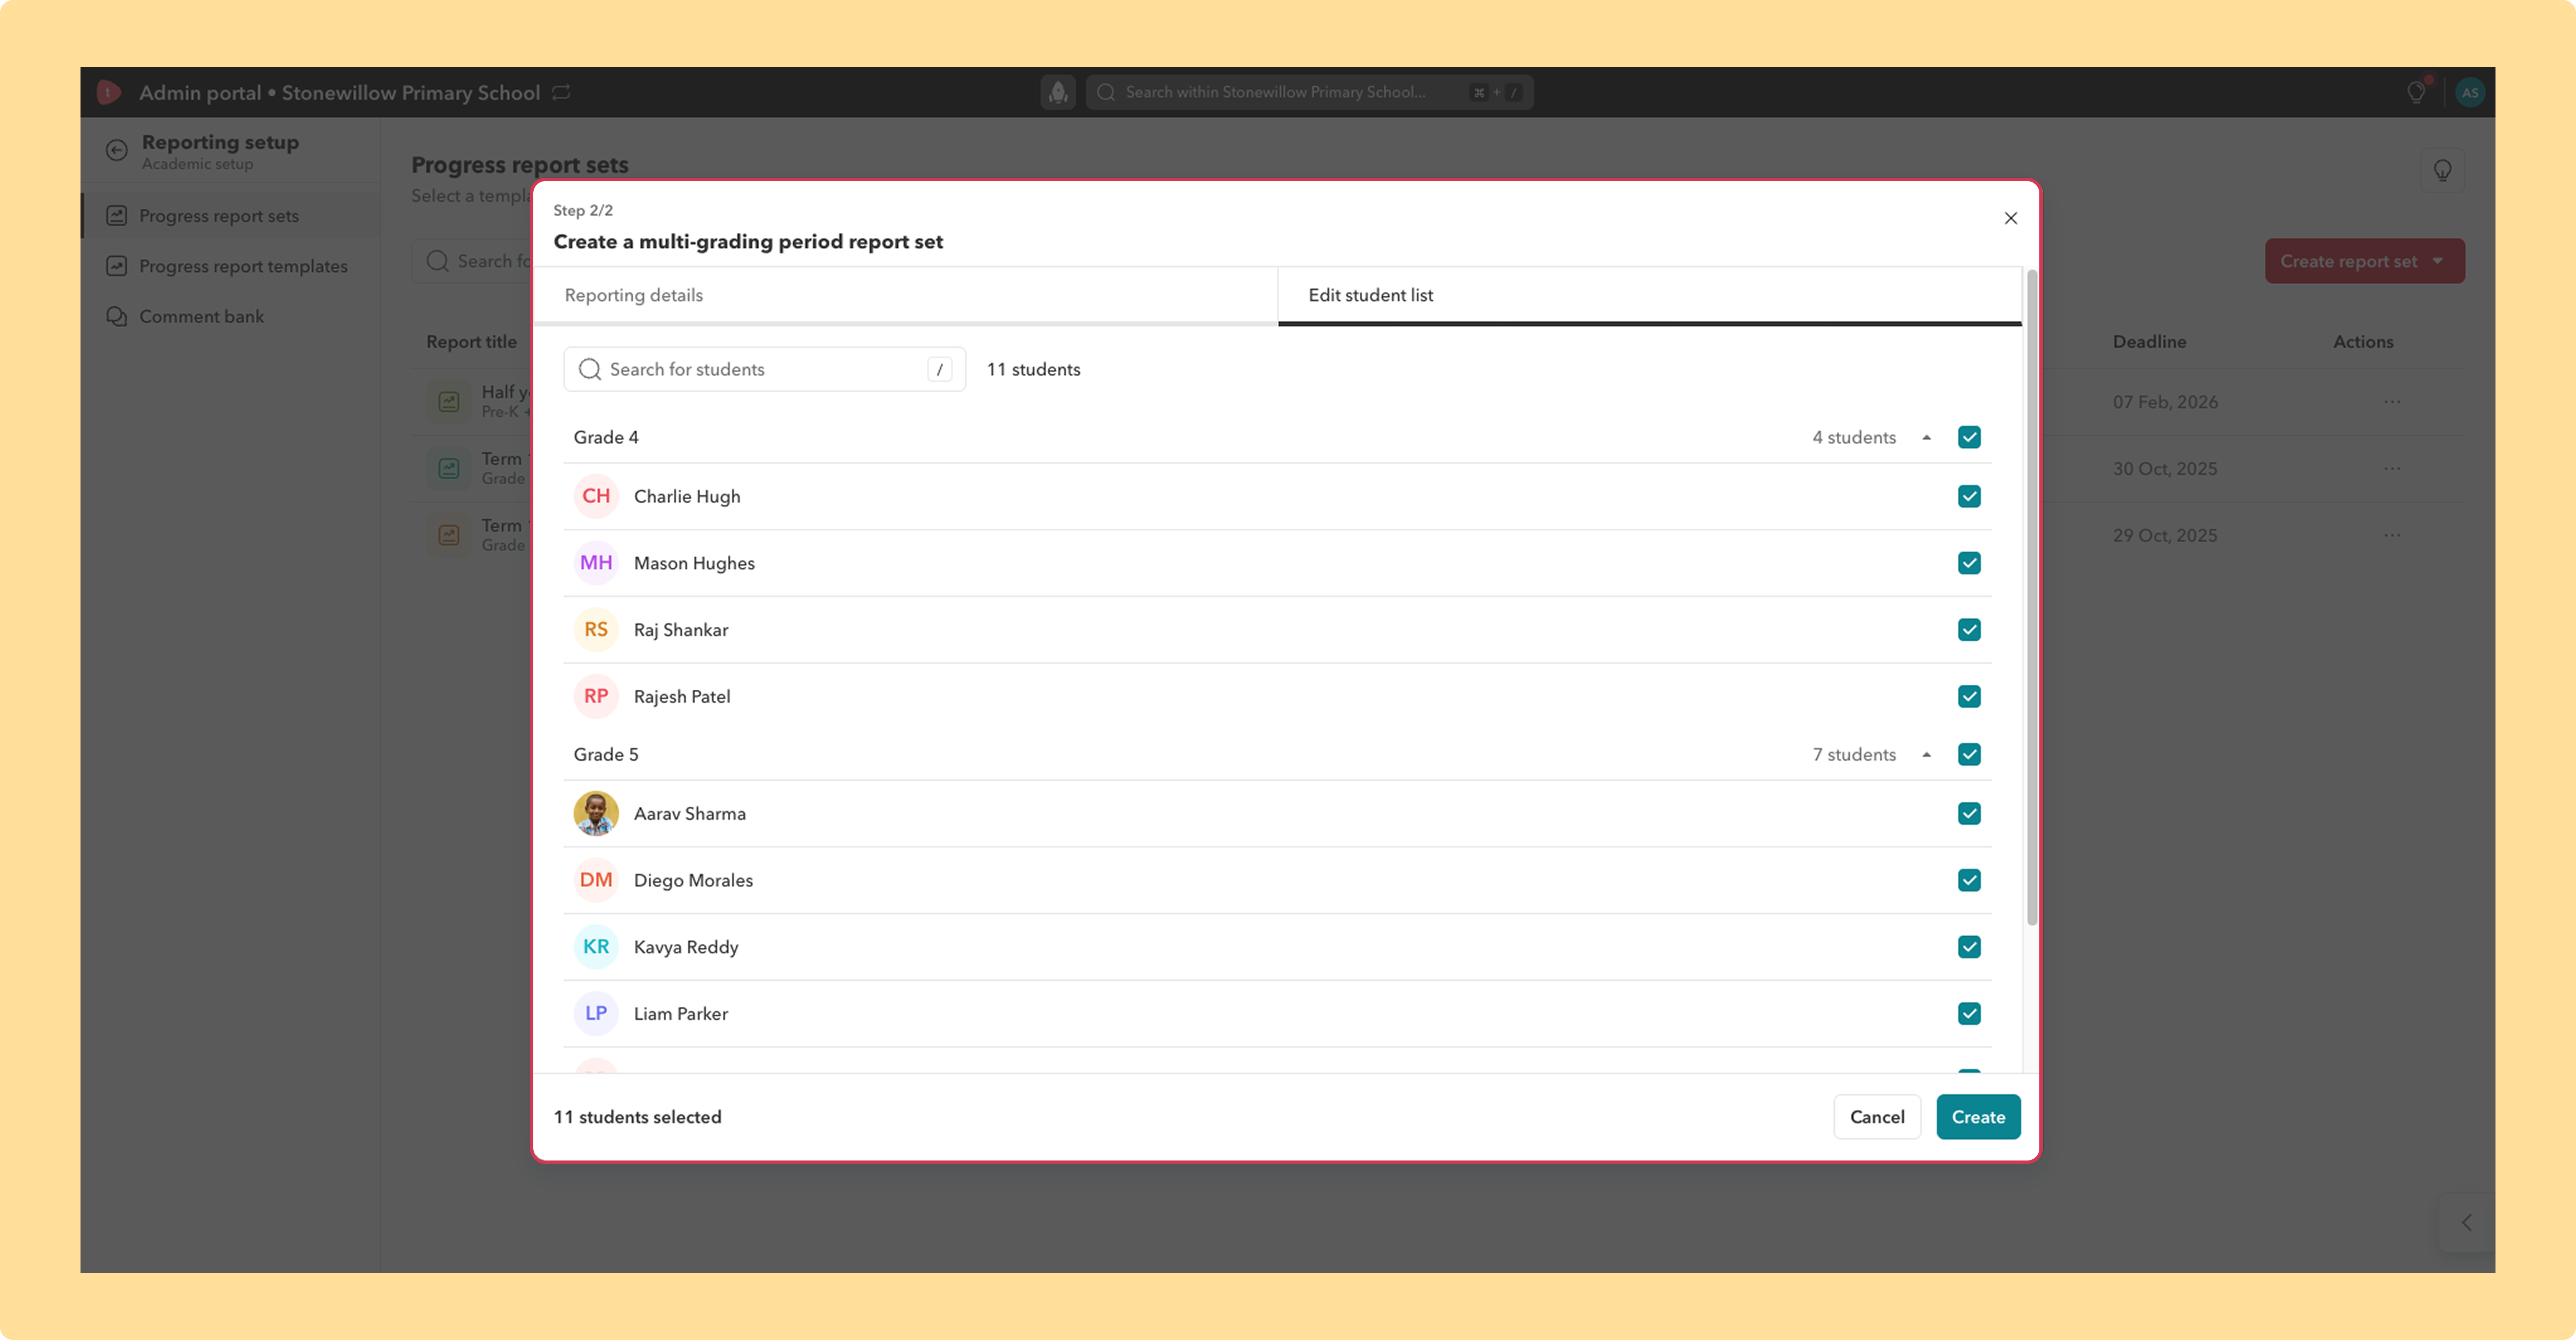Click the Create button

(x=1978, y=1117)
